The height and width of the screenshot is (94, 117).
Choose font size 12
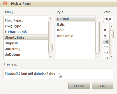click(106, 53)
